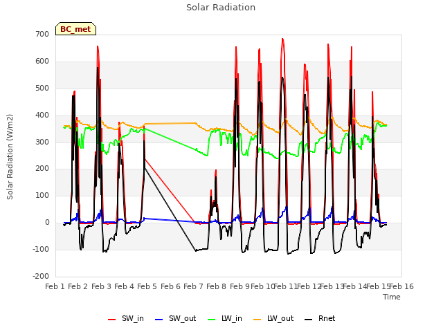Click the green LW_in legend color marker
Viewport: 443px width, 332px height.
[x=212, y=320]
